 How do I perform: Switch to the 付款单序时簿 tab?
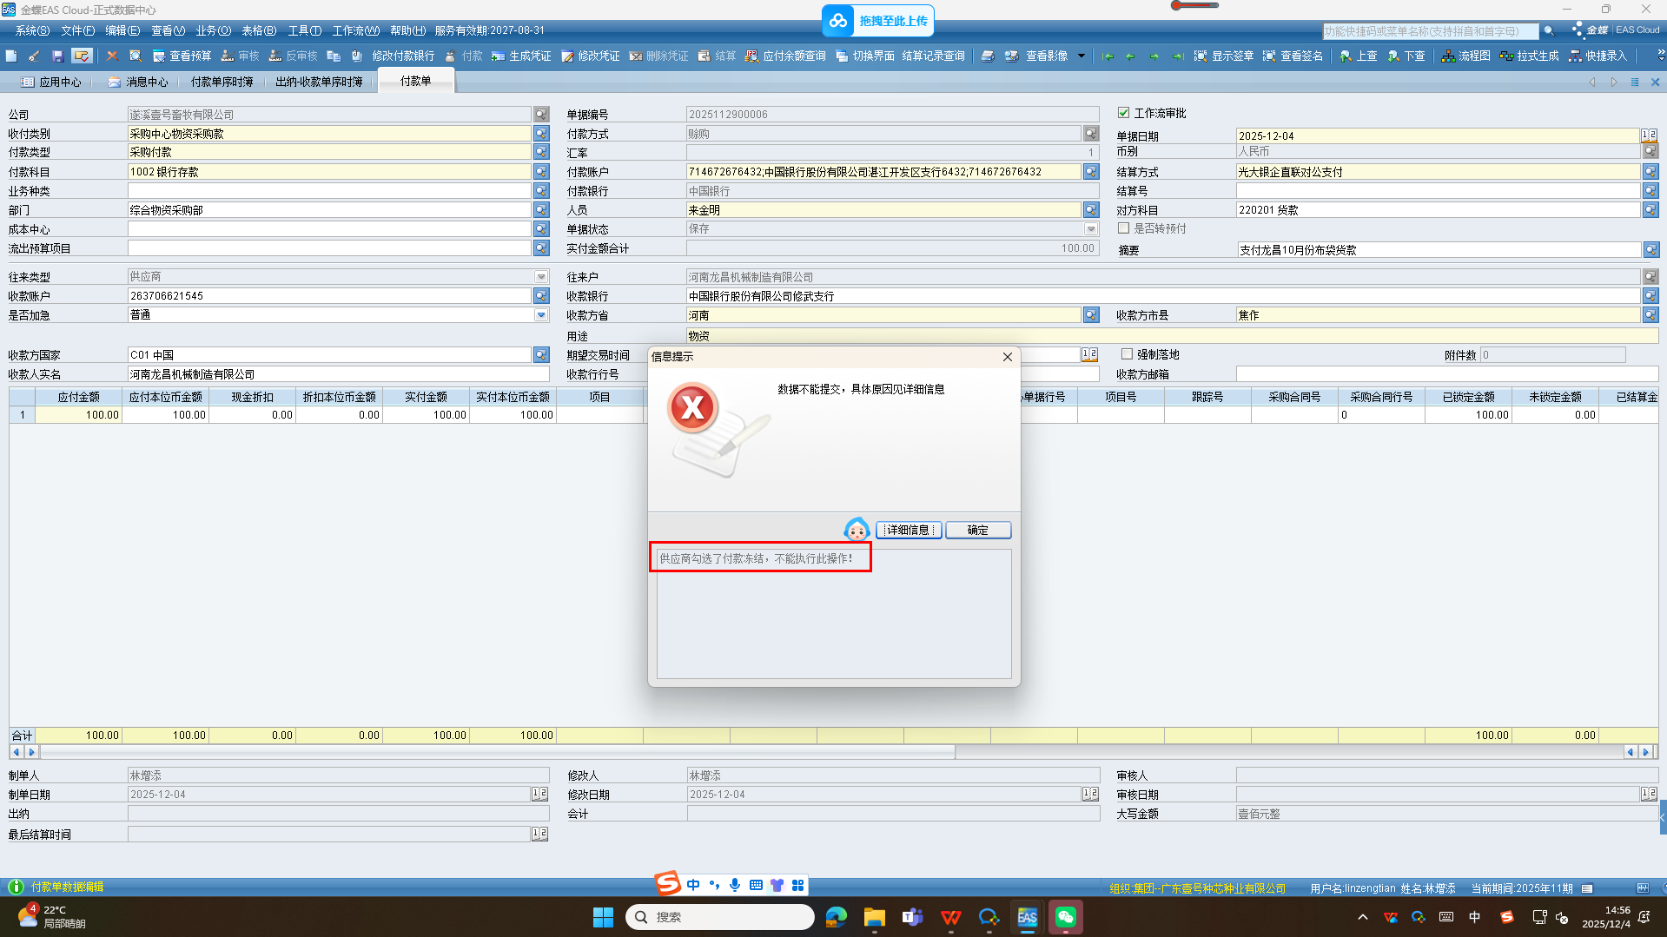(222, 82)
